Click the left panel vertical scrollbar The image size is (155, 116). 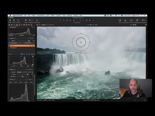[x=35, y=85]
